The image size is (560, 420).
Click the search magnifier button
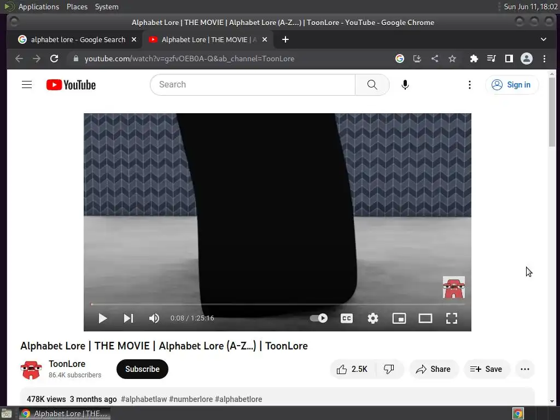[x=372, y=85]
